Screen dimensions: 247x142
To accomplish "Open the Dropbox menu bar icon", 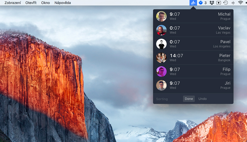I will click(x=212, y=3).
